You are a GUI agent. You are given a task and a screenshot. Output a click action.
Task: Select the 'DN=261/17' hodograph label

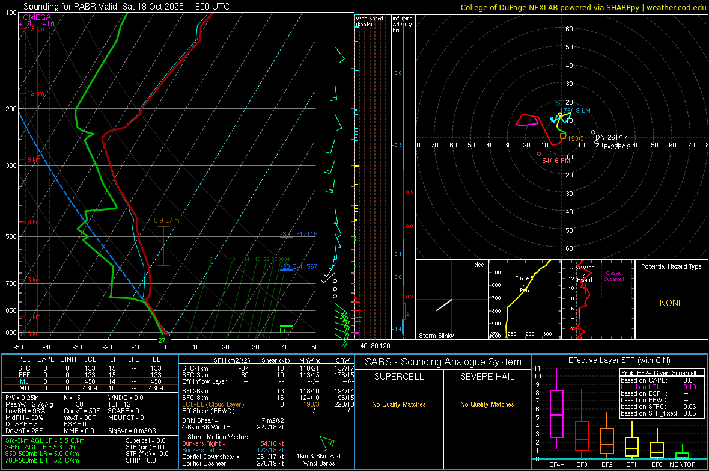click(611, 137)
